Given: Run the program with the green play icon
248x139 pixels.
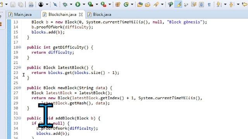Looking at the screenshot, I should click(77, 4).
